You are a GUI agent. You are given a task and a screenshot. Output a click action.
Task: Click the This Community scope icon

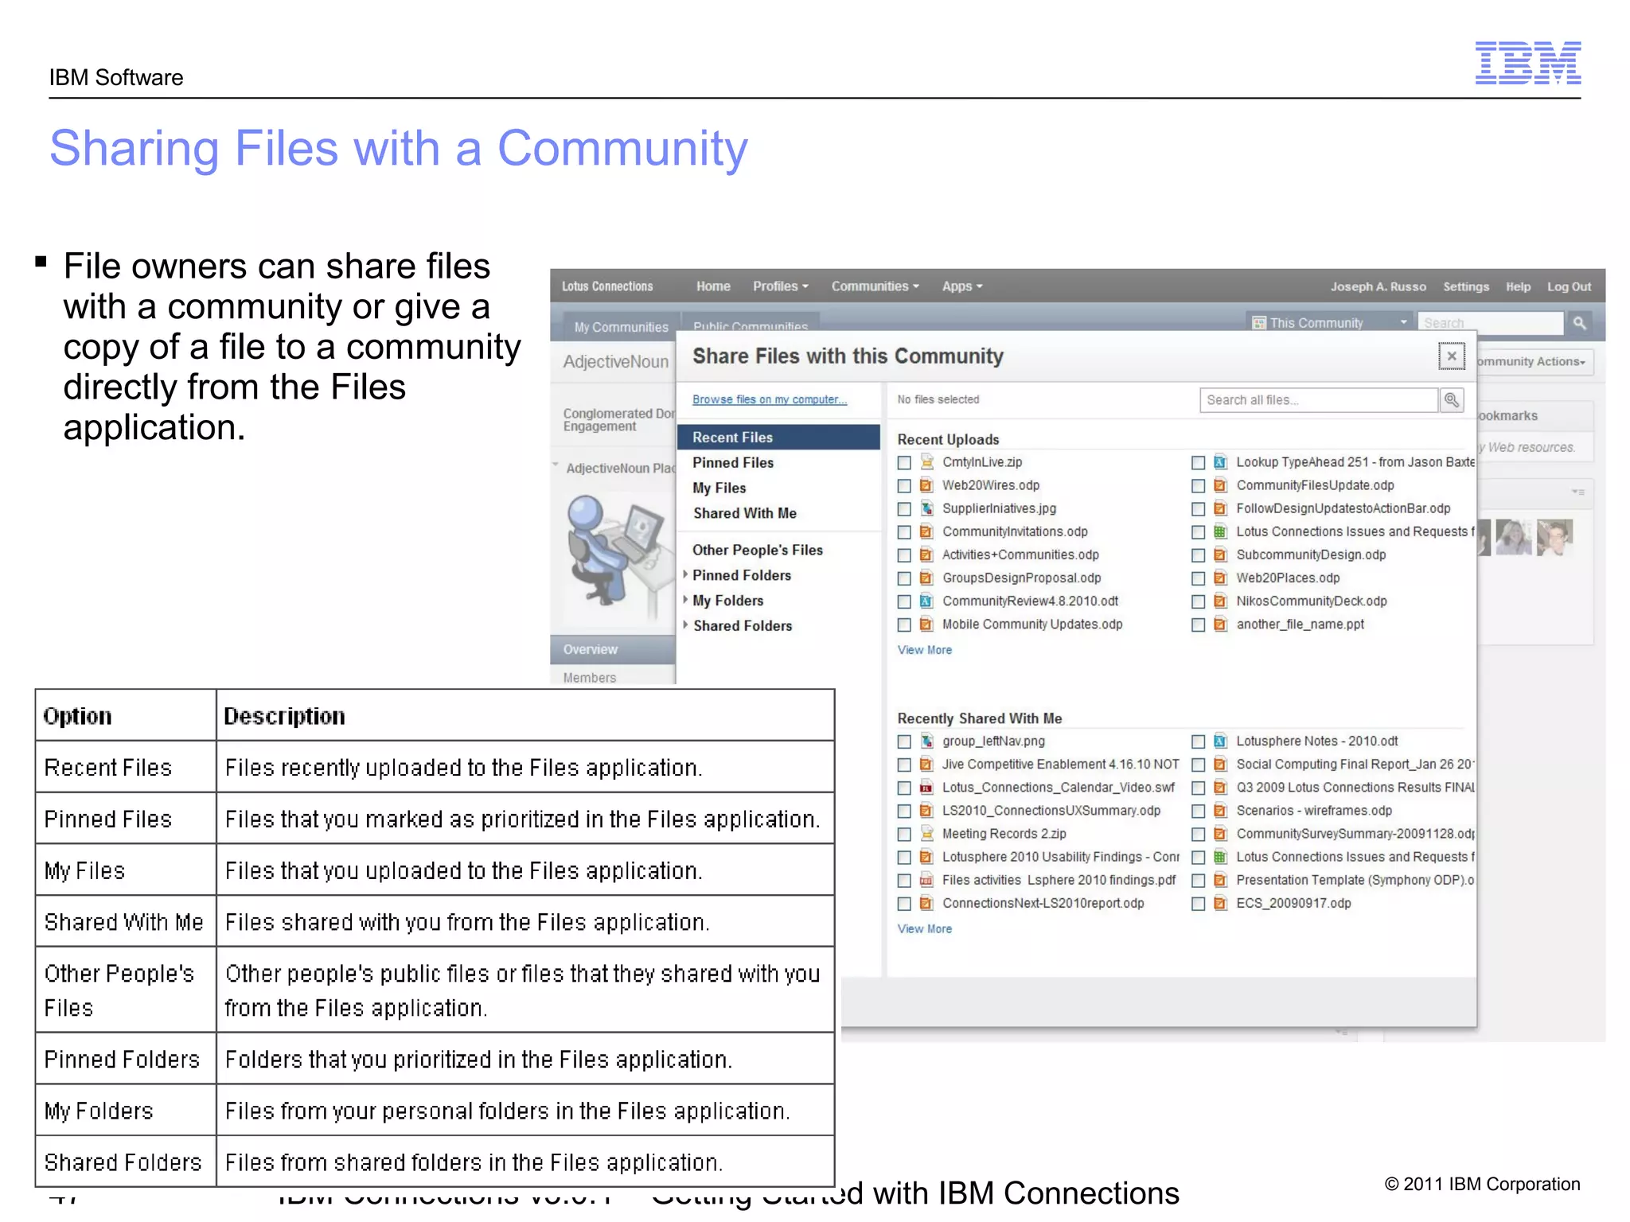(1259, 323)
